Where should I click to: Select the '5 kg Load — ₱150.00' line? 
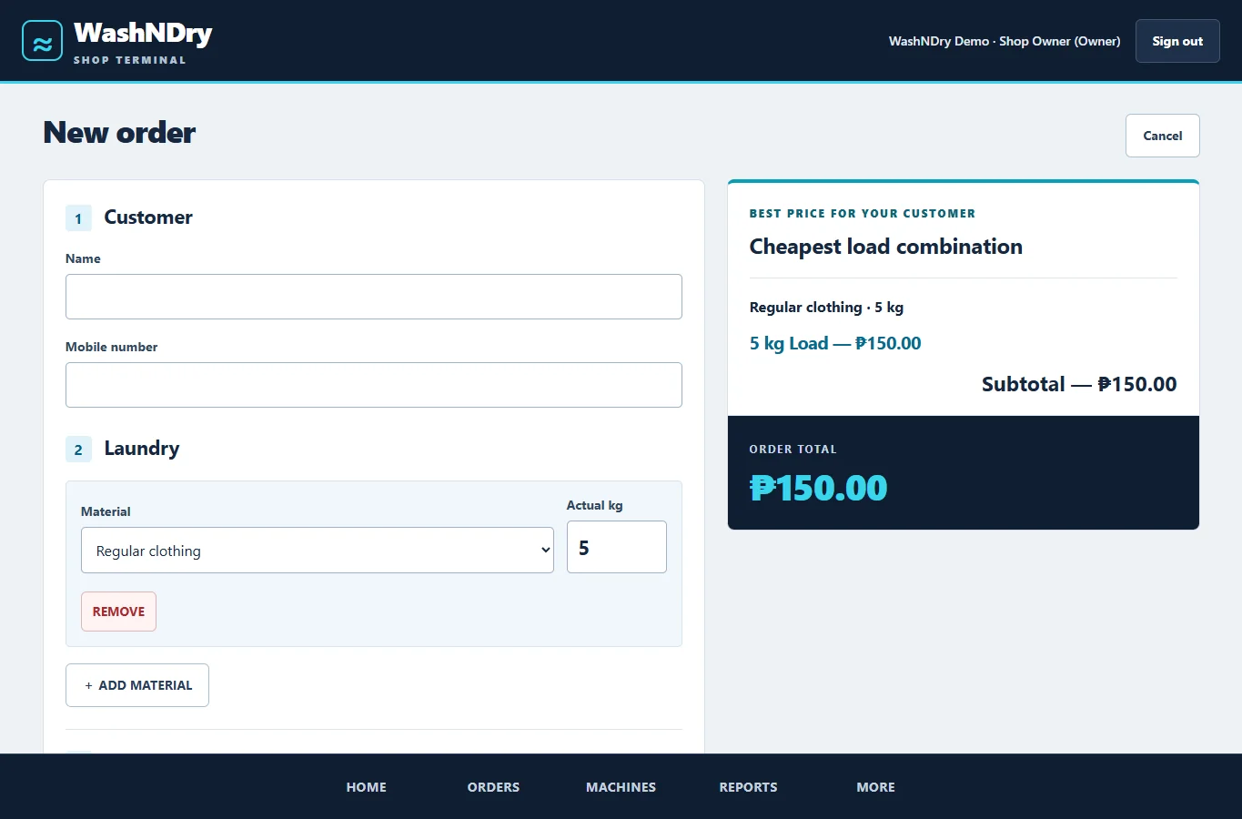click(x=835, y=343)
